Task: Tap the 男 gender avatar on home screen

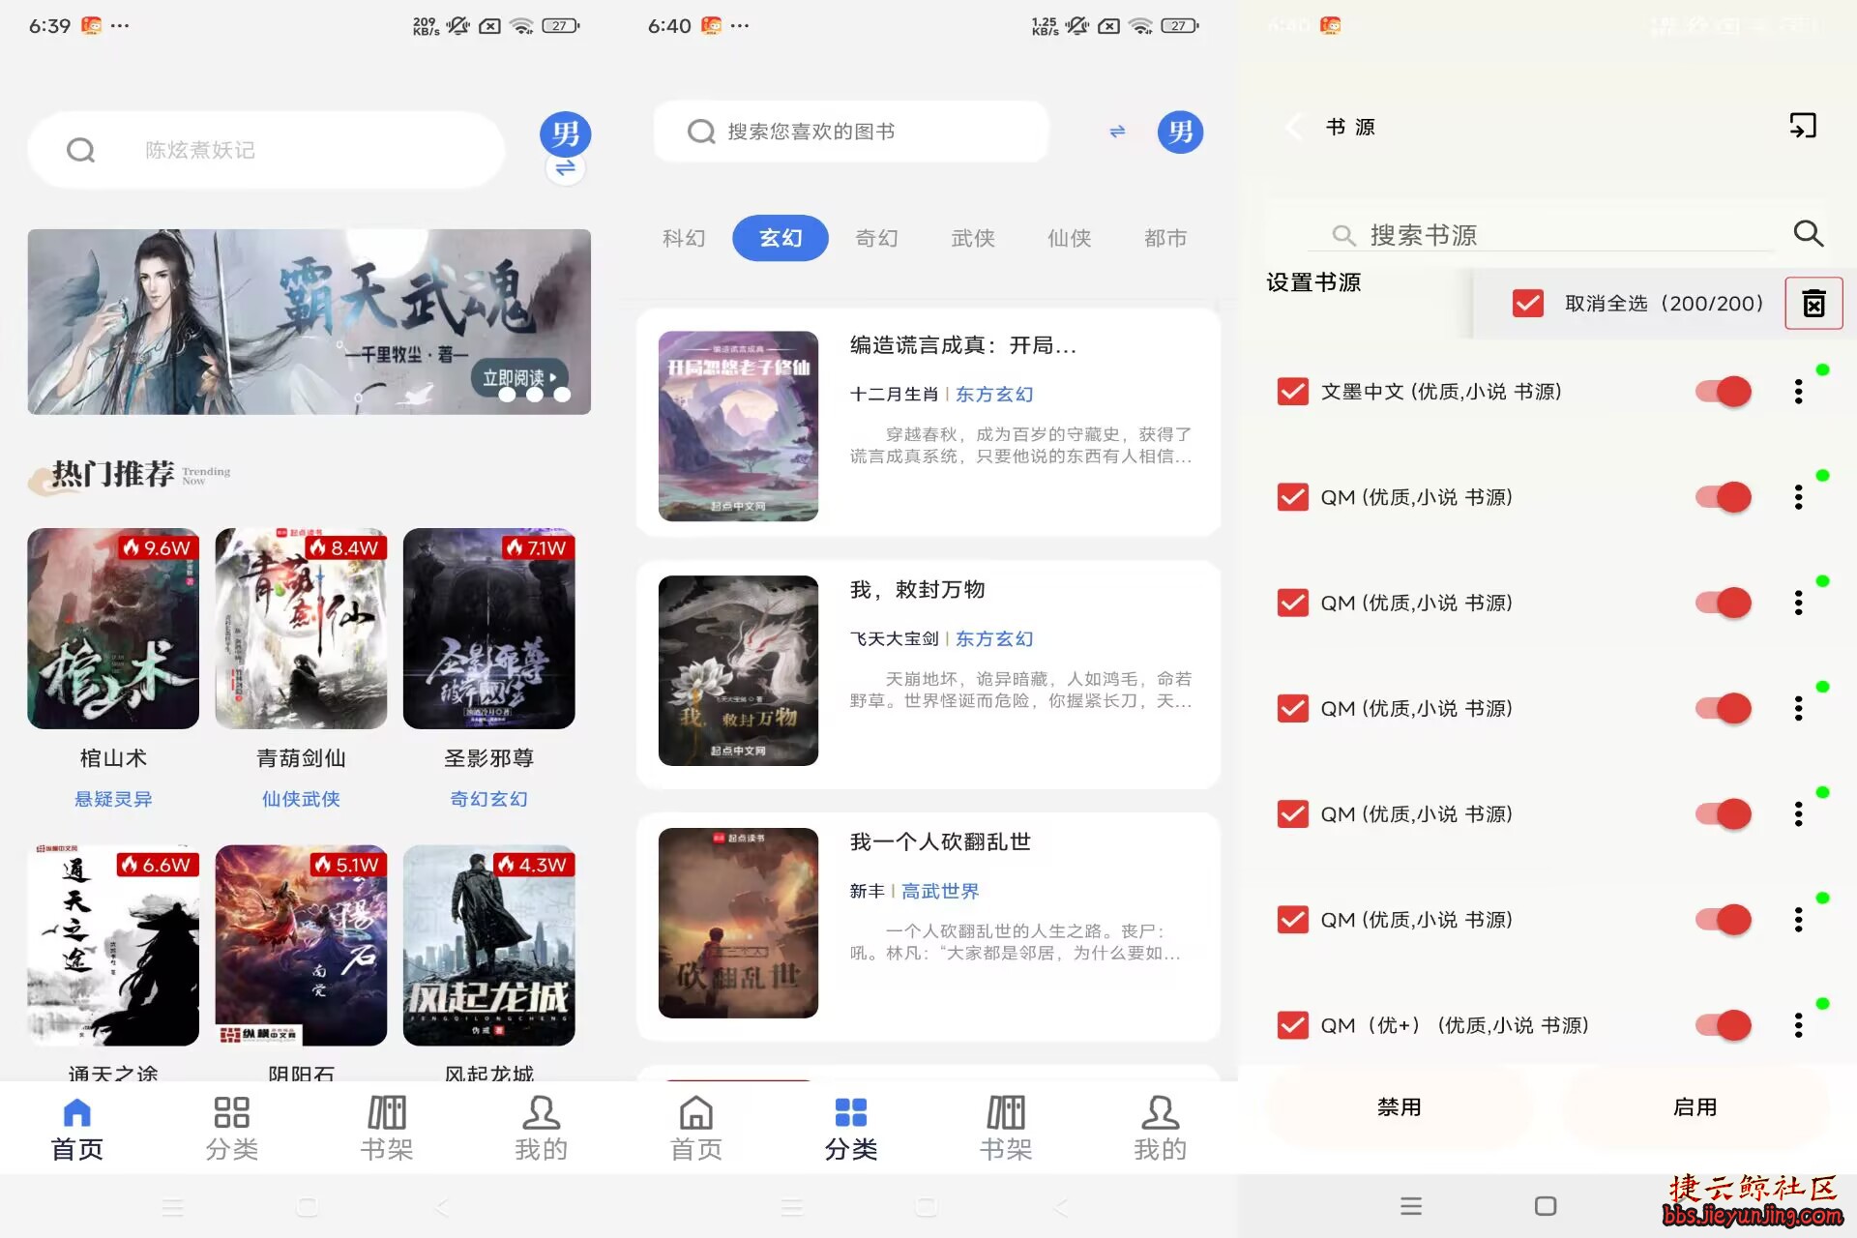Action: click(x=565, y=133)
